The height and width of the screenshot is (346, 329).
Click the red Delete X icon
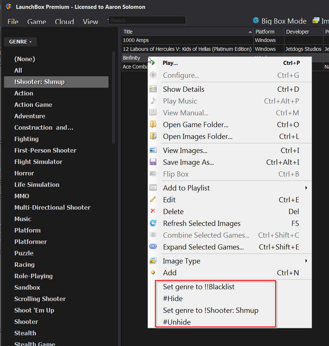153,211
